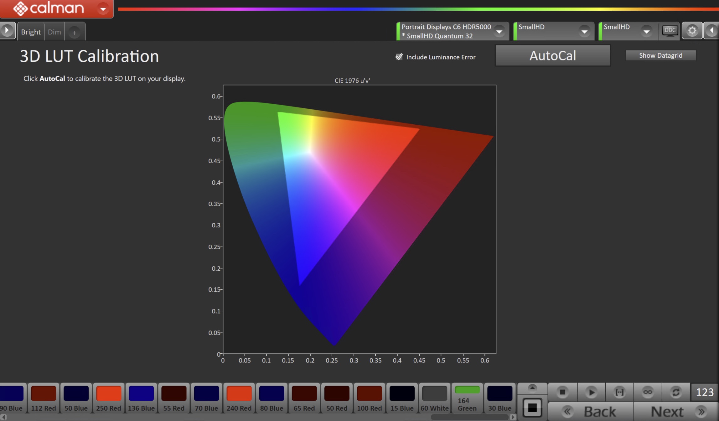Click the stop measurement icon

[562, 392]
